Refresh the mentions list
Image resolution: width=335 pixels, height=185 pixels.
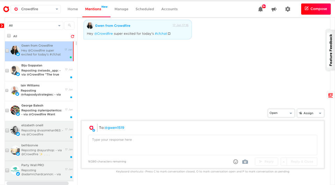click(x=73, y=36)
